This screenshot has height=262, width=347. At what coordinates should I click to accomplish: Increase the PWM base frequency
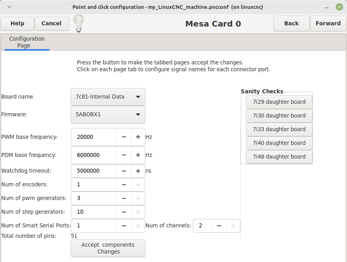pyautogui.click(x=138, y=137)
